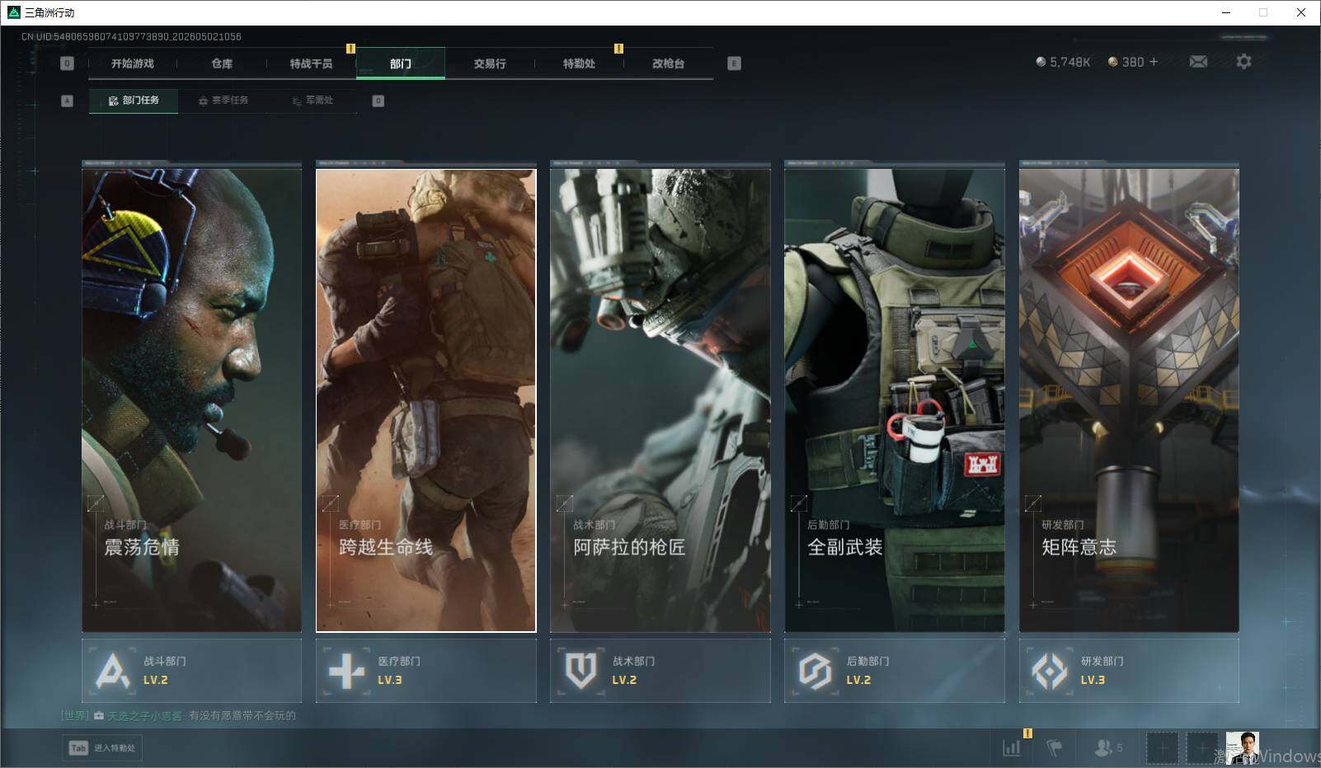Open the 特勤处 top tab
The height and width of the screenshot is (768, 1321).
click(579, 63)
